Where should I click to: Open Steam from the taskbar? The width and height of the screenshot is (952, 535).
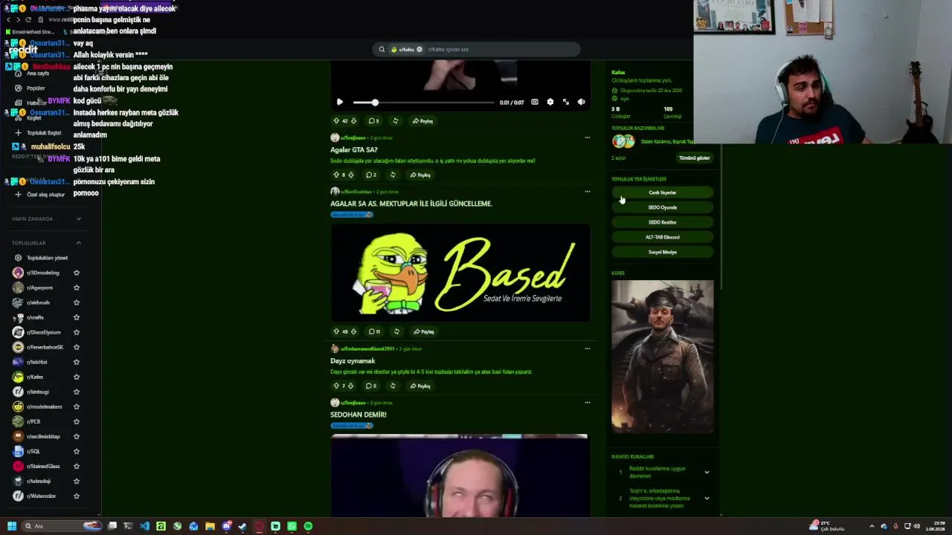pos(242,526)
